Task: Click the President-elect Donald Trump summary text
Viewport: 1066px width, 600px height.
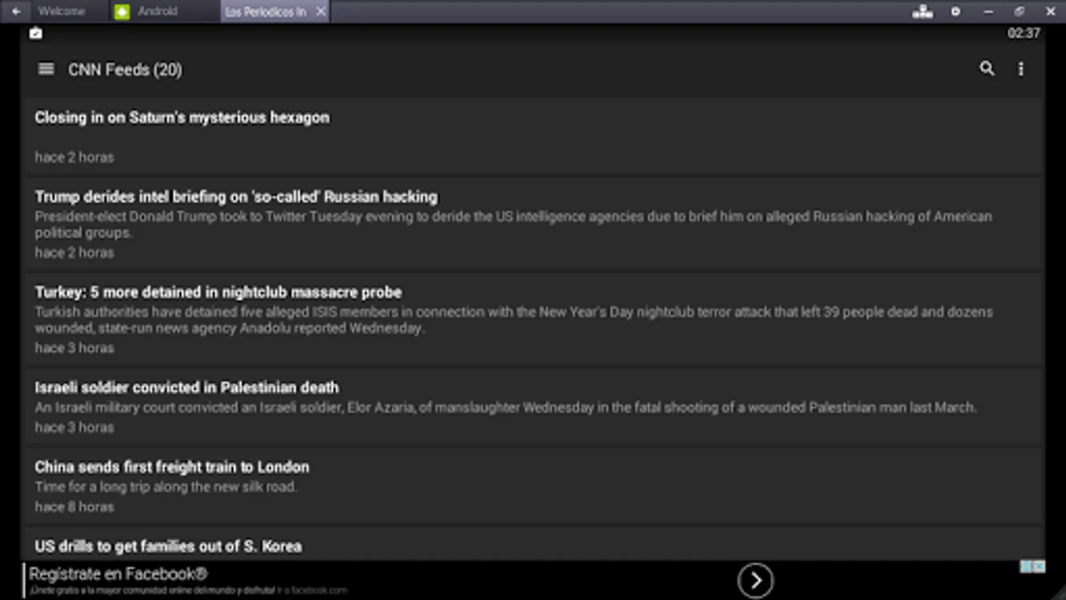Action: (x=513, y=224)
